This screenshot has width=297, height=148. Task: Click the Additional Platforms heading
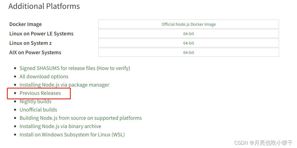[x=44, y=6]
